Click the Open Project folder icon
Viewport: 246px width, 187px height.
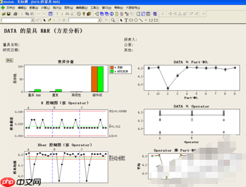[x=4, y=14]
